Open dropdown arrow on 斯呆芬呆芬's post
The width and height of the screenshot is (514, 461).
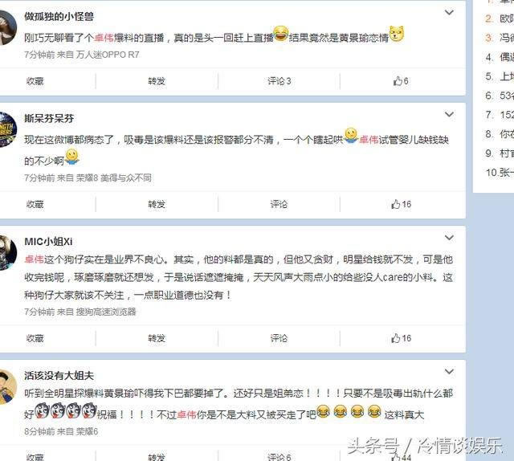(x=449, y=114)
